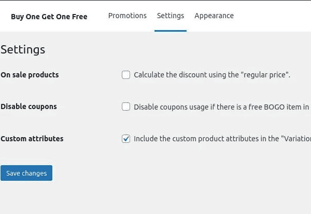Click "Calculate the discount using the regular price" text
The width and height of the screenshot is (311, 214).
tap(212, 75)
